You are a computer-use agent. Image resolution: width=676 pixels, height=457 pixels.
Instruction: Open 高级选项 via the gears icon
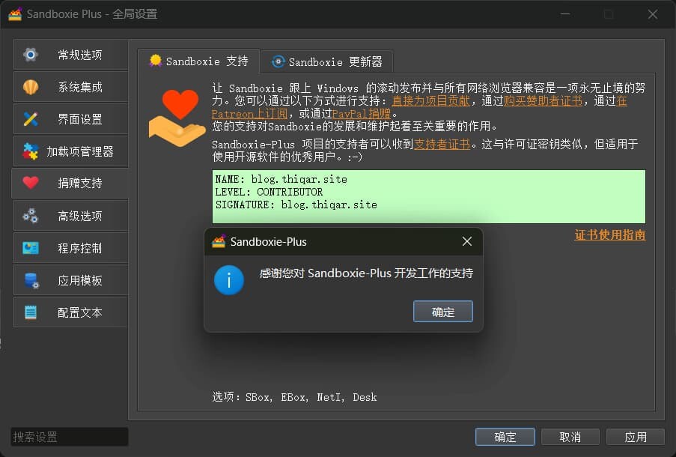[31, 215]
